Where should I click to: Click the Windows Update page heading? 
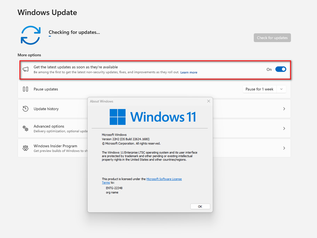click(47, 12)
